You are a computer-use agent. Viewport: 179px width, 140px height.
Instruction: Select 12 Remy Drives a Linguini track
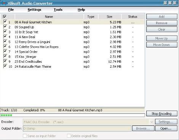click(32, 42)
